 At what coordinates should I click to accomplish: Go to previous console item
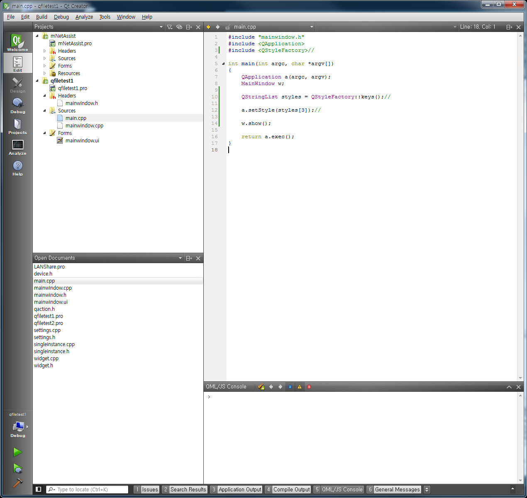point(271,387)
